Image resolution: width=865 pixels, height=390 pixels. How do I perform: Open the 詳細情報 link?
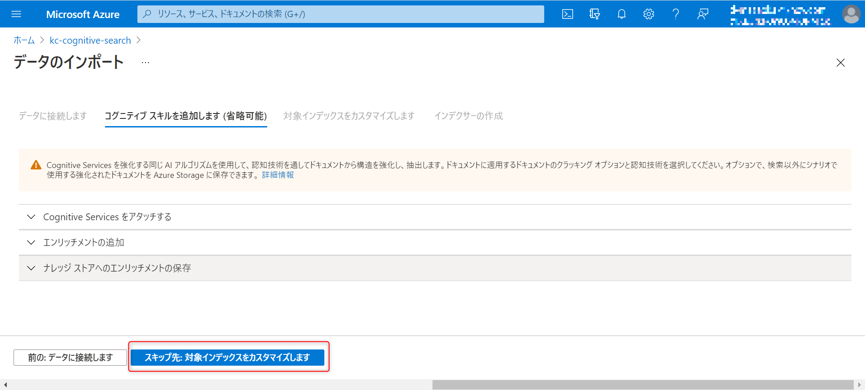[x=278, y=175]
